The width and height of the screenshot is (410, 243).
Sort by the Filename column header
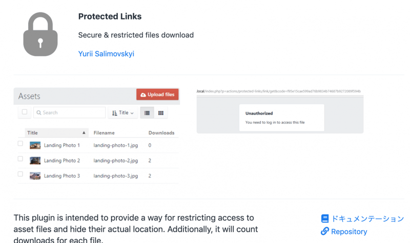104,133
